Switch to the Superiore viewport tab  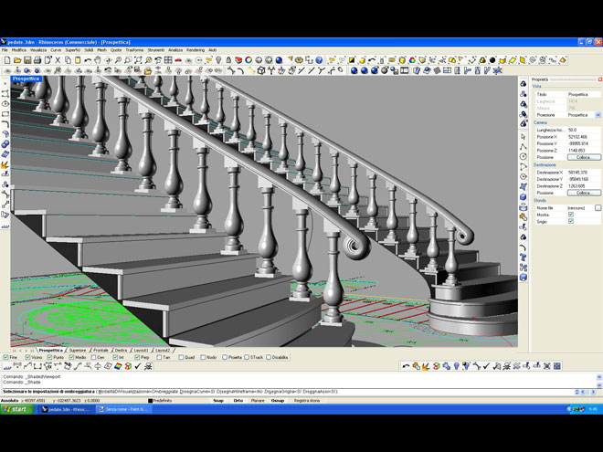(78, 351)
